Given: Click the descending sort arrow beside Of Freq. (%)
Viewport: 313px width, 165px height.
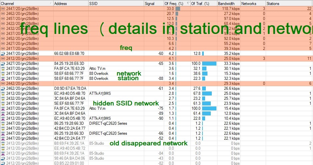Looking at the screenshot, I should coord(188,3).
